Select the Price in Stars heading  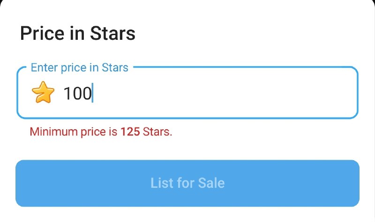(78, 33)
